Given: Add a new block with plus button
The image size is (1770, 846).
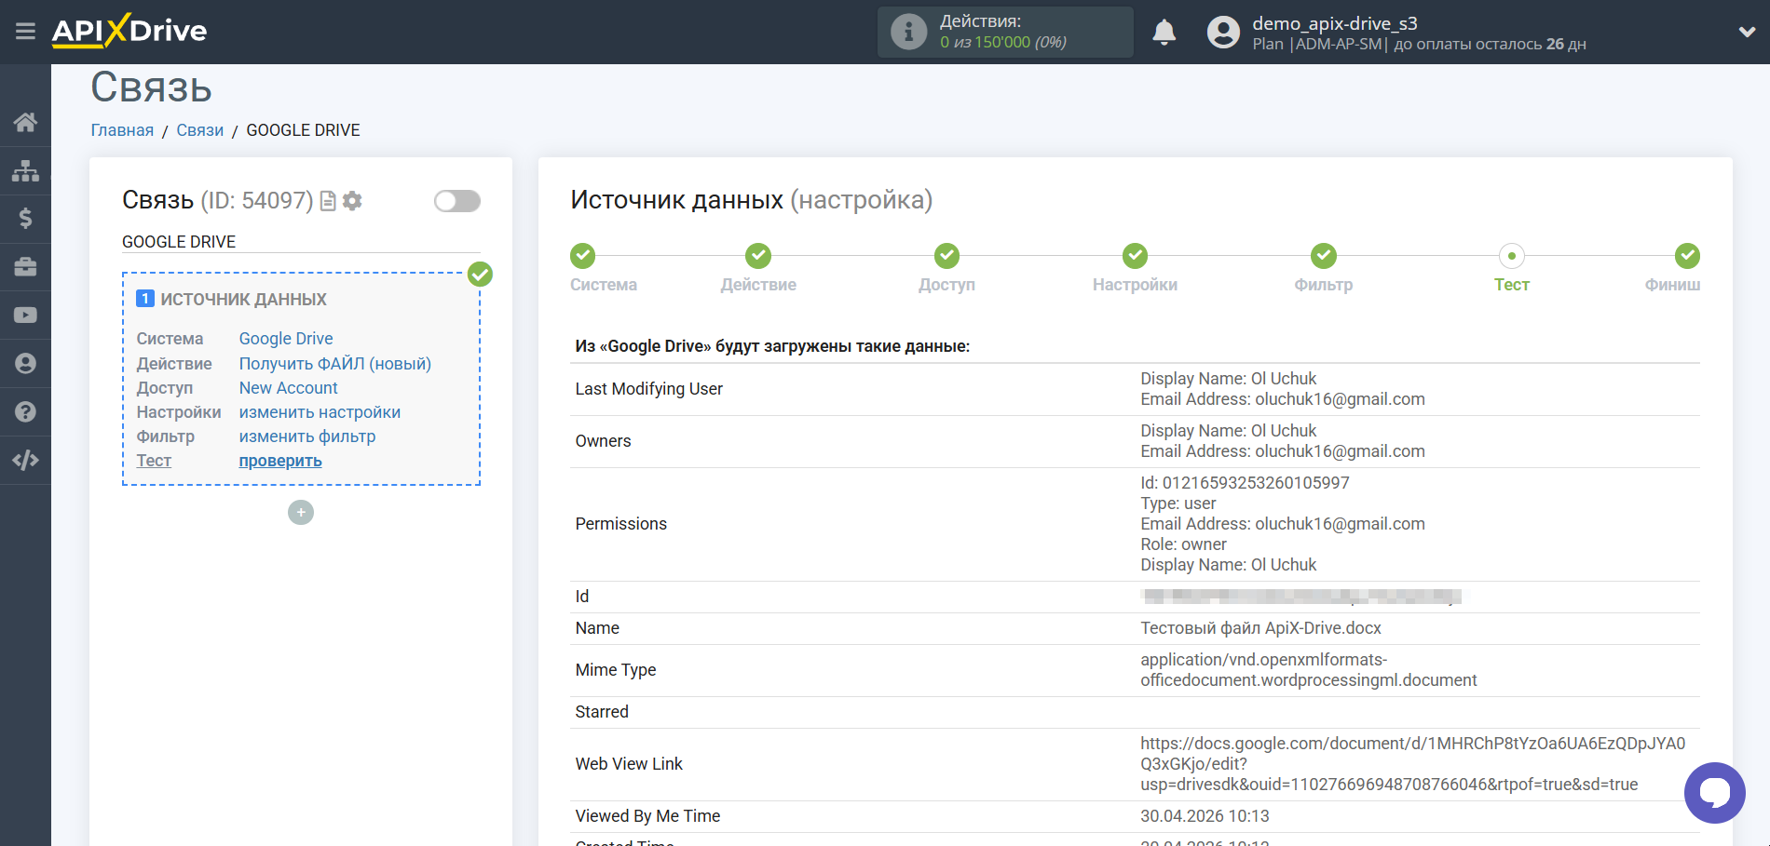Looking at the screenshot, I should pos(301,513).
